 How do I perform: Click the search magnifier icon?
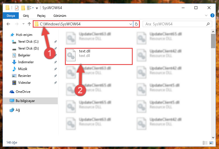pos(208,24)
